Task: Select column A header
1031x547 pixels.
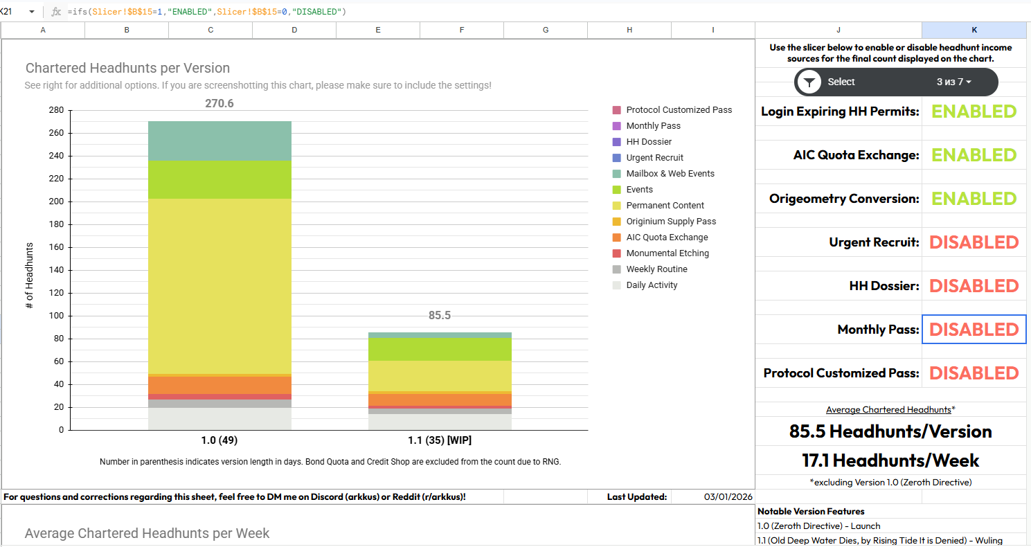Action: [43, 30]
